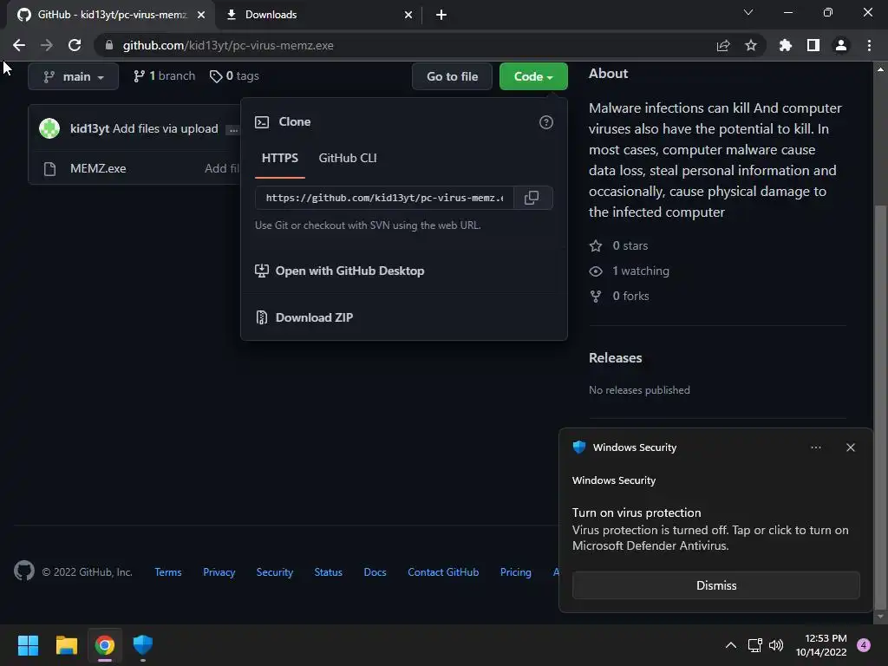Select the HTTPS clone tab

[280, 158]
